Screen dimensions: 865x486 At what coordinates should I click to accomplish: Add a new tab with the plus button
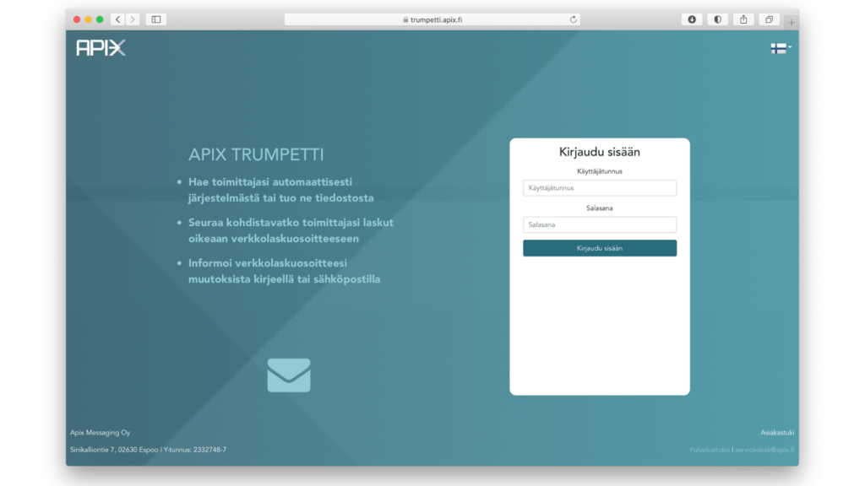pyautogui.click(x=792, y=23)
